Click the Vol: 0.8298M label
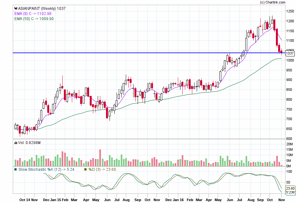The width and height of the screenshot is (297, 203). pos(29,143)
